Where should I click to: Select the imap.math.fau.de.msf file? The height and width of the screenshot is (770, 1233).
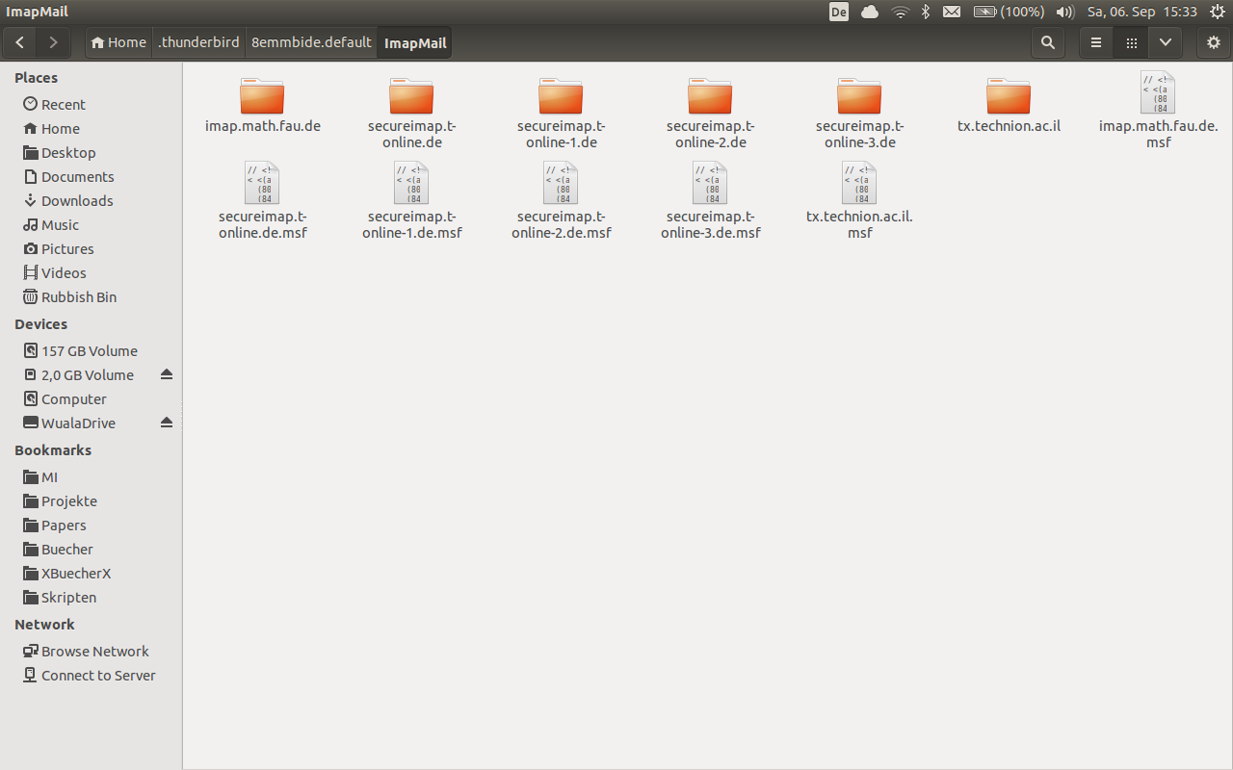1158,94
